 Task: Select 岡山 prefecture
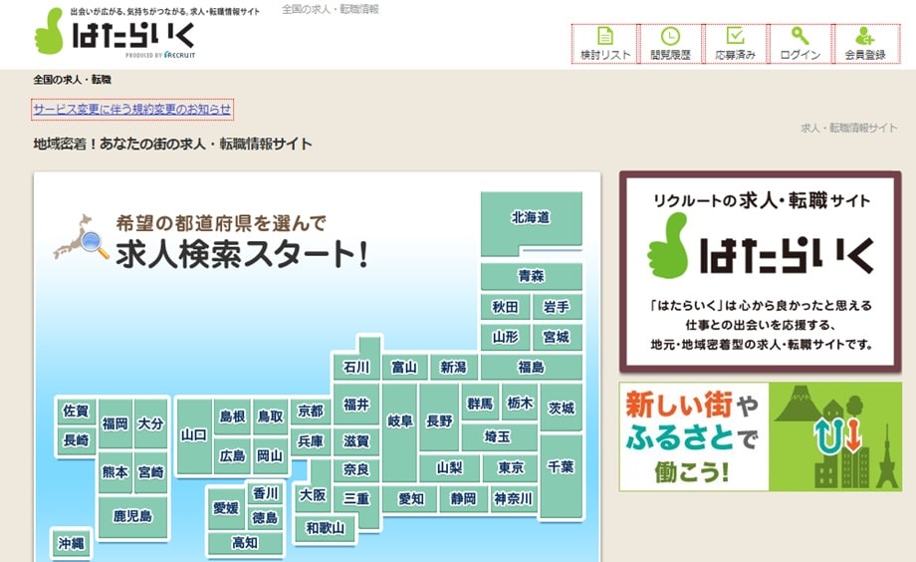270,455
